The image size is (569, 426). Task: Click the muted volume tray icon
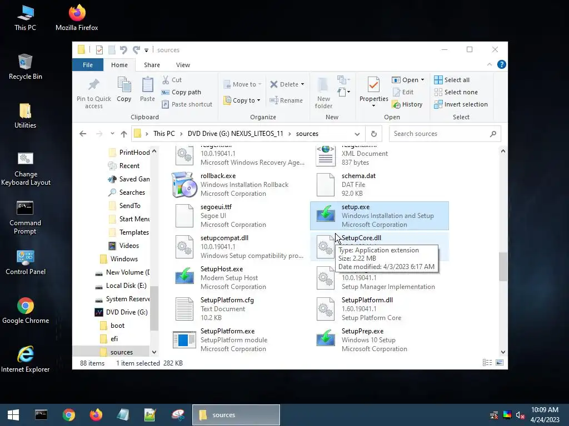coord(520,415)
